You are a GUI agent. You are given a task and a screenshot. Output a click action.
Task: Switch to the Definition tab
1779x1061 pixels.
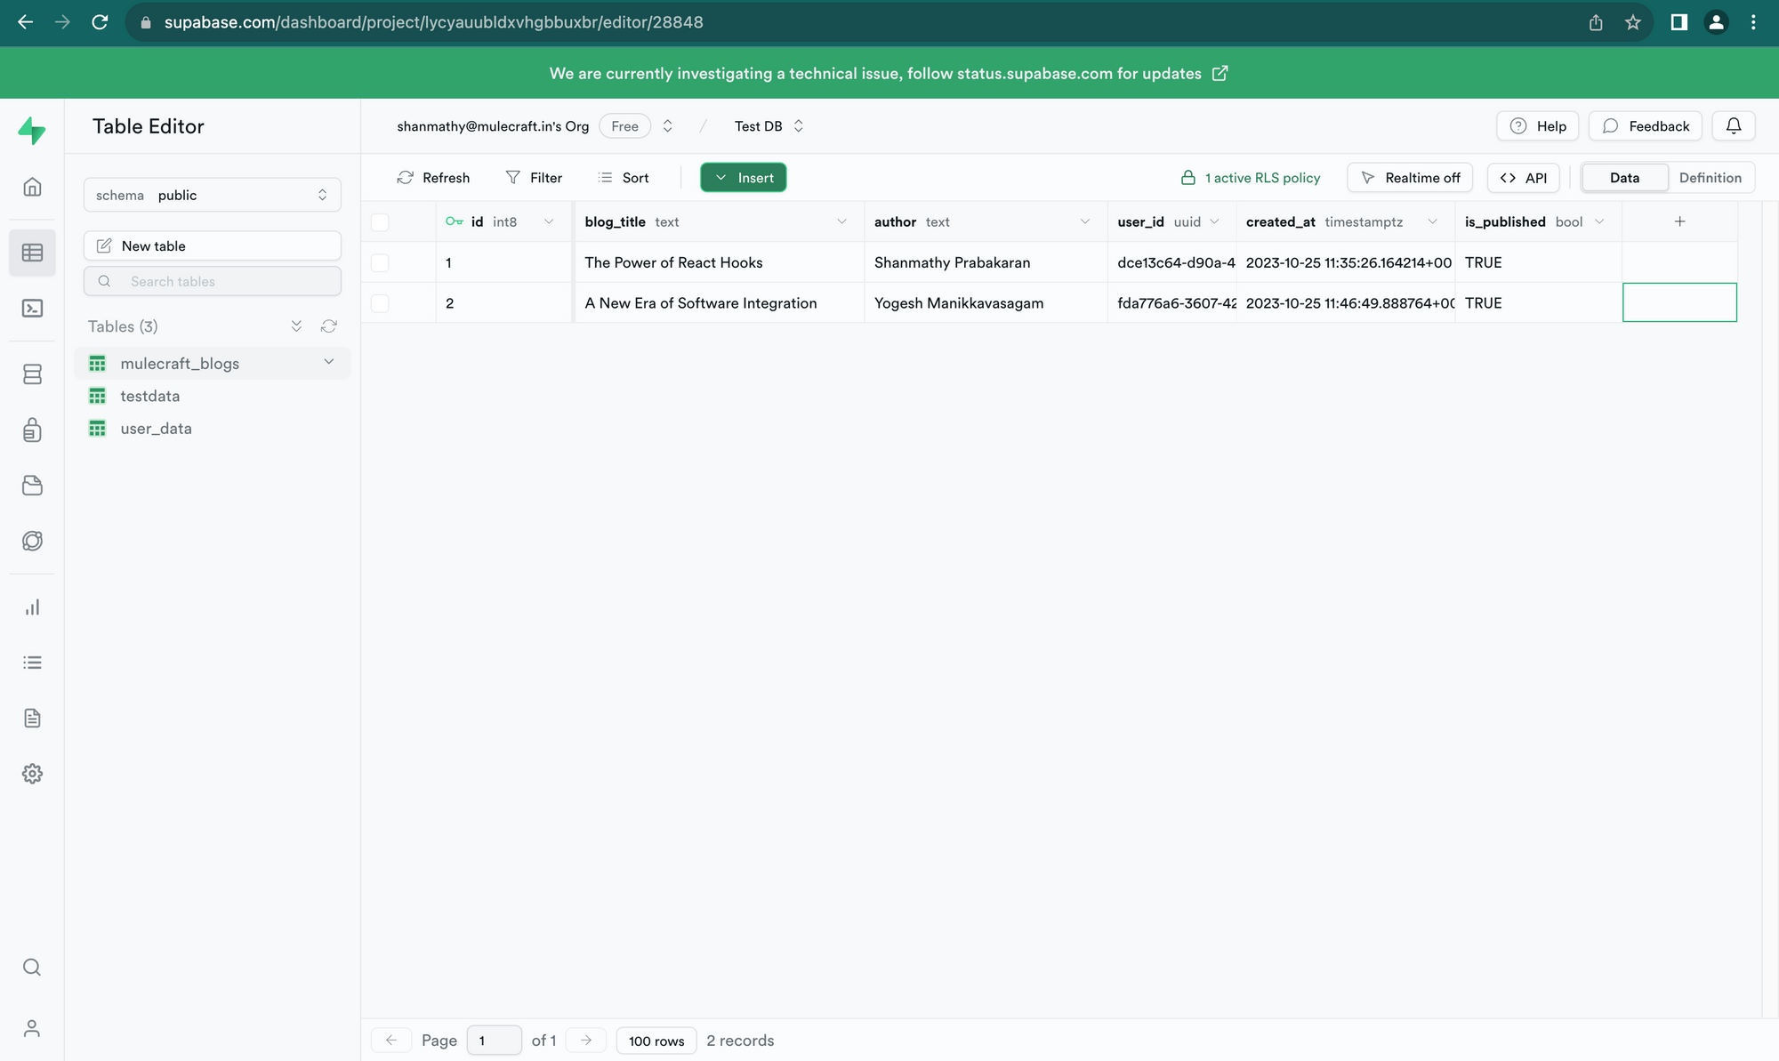[x=1710, y=178]
